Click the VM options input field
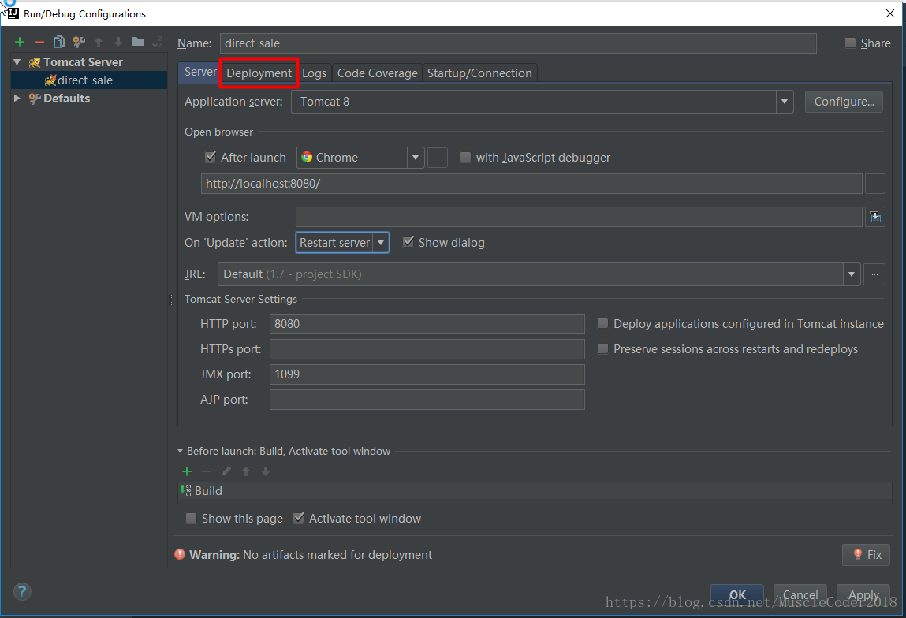Viewport: 906px width, 618px height. tap(579, 217)
